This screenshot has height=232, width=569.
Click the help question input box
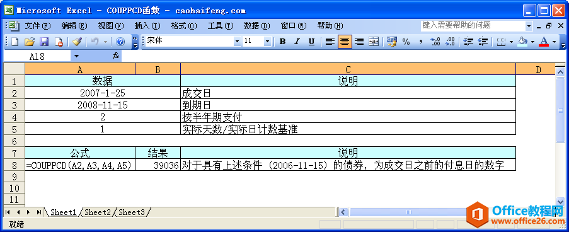click(473, 25)
